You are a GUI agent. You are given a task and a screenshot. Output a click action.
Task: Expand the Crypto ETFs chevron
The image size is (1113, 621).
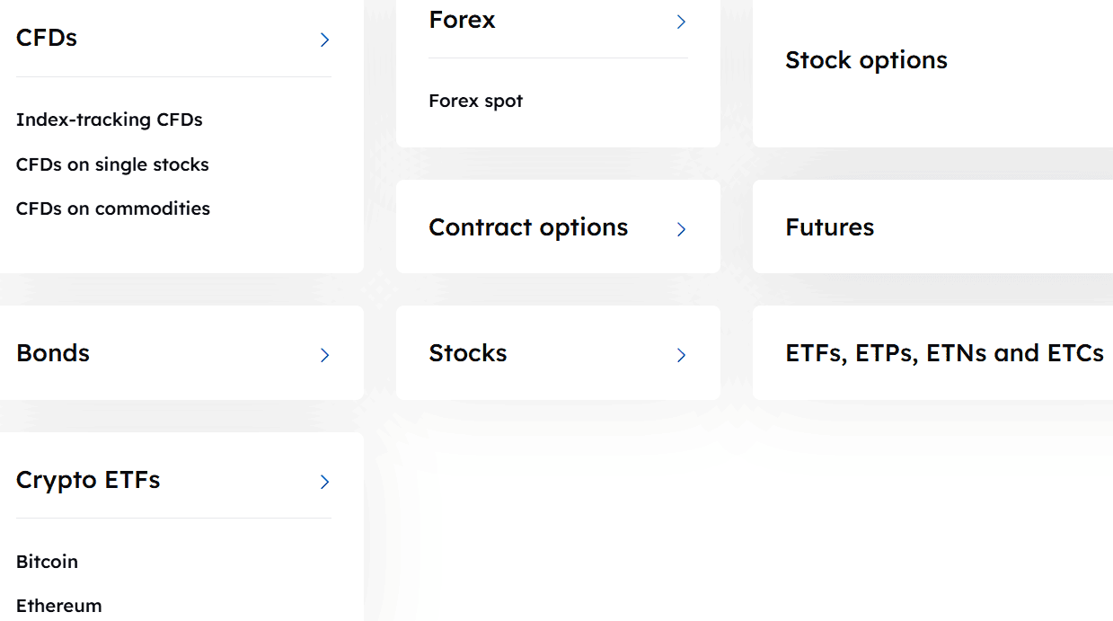324,482
